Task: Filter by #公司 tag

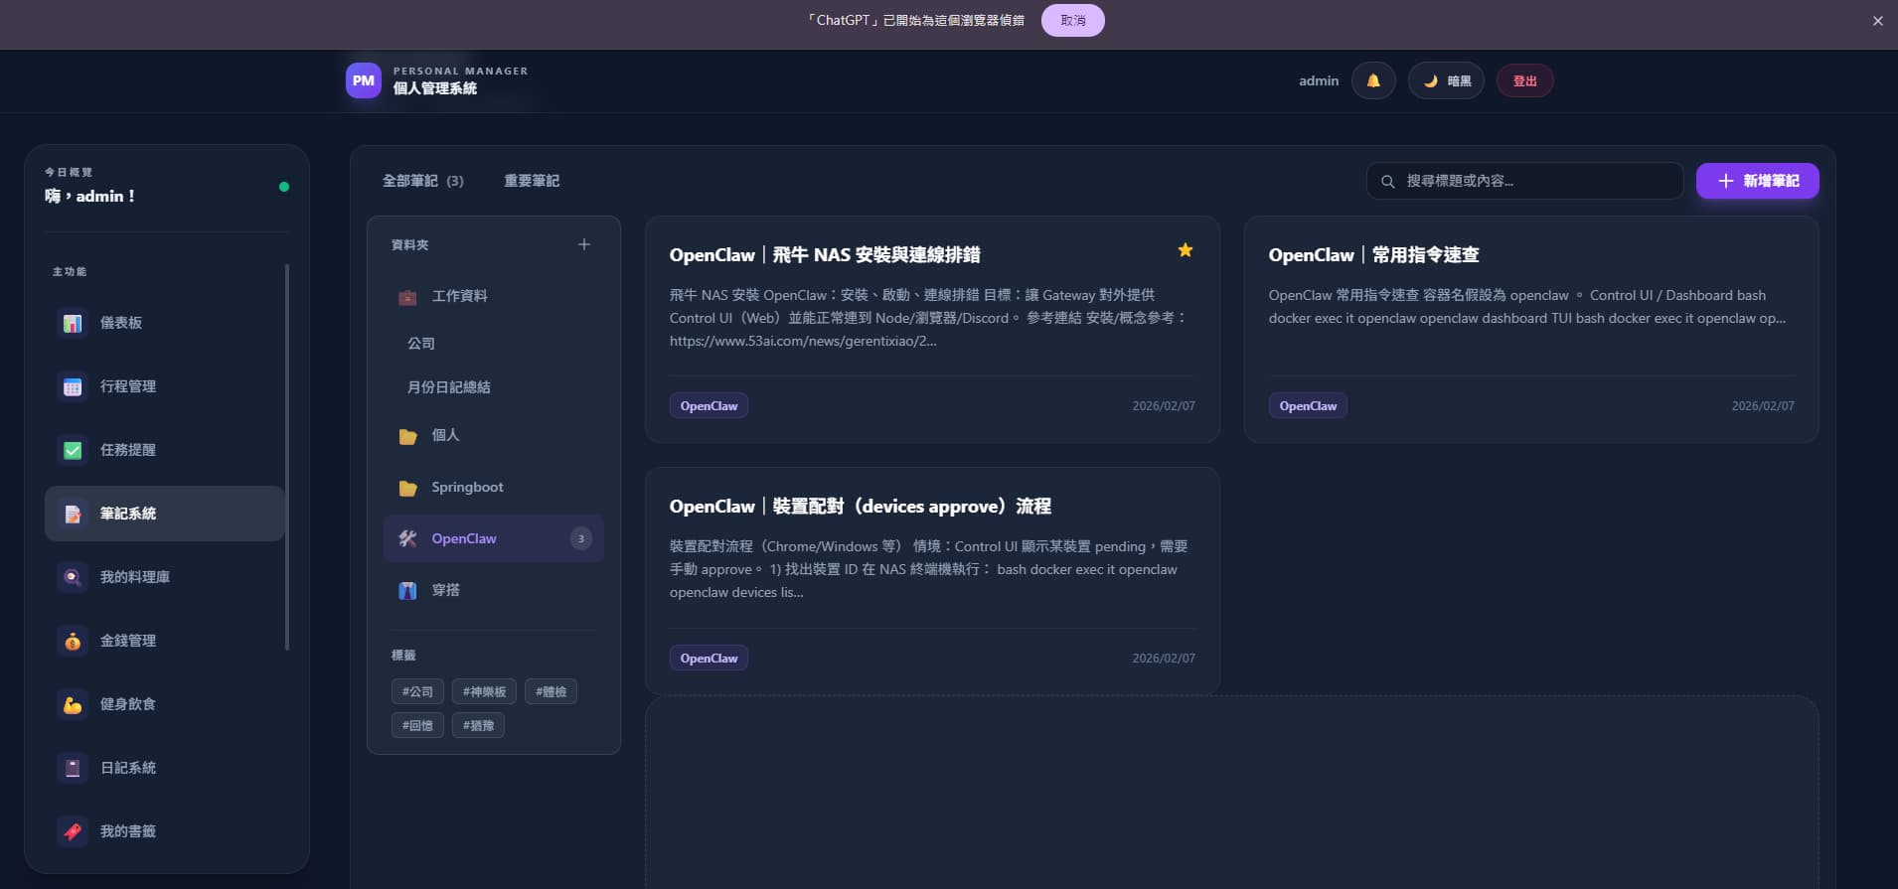Action: 417,691
